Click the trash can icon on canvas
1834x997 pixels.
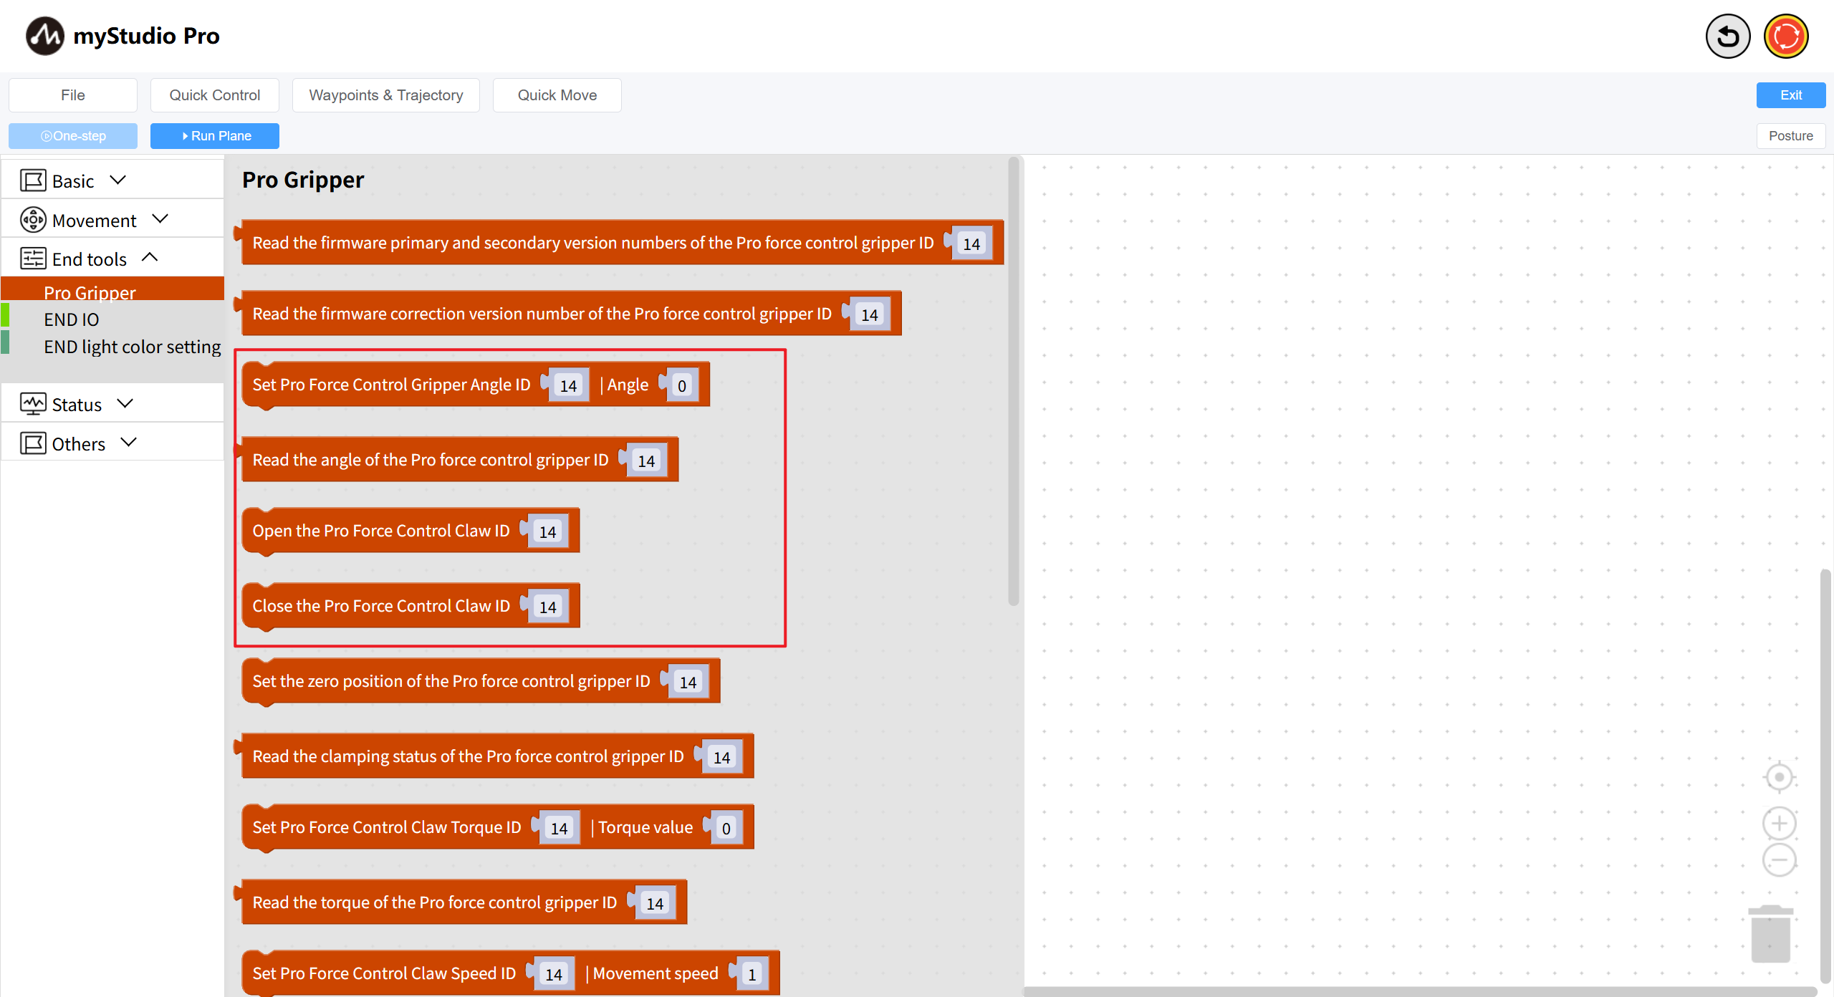(1770, 934)
